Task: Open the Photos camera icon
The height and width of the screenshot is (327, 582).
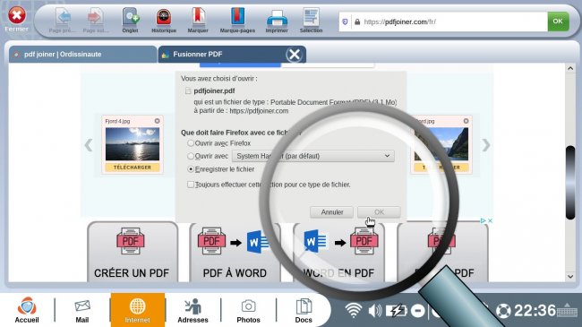Action: tap(248, 311)
